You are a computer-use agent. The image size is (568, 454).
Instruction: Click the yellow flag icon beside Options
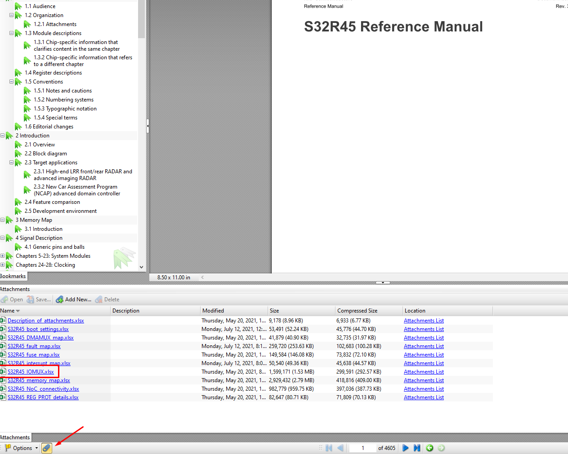tap(7, 448)
